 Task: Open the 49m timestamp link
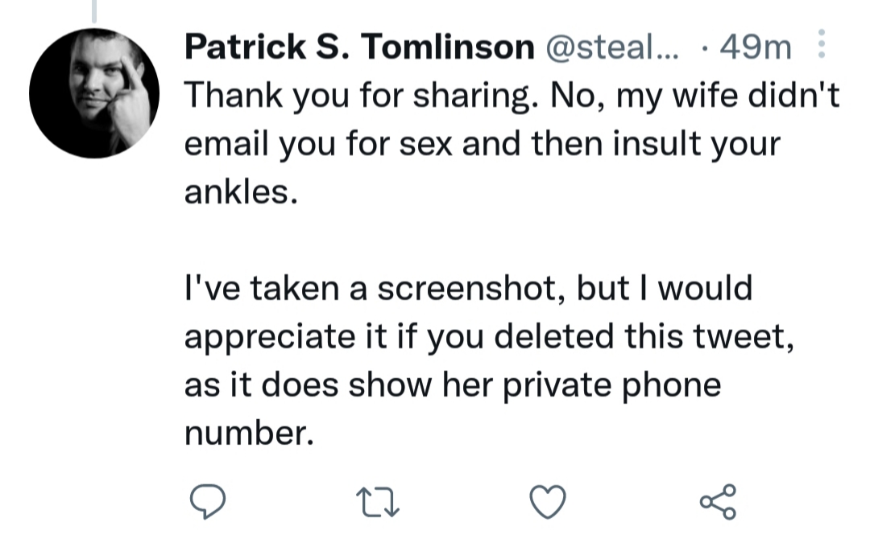click(x=755, y=47)
